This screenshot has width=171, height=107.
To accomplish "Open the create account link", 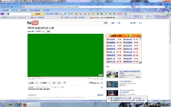I will pos(133,23).
